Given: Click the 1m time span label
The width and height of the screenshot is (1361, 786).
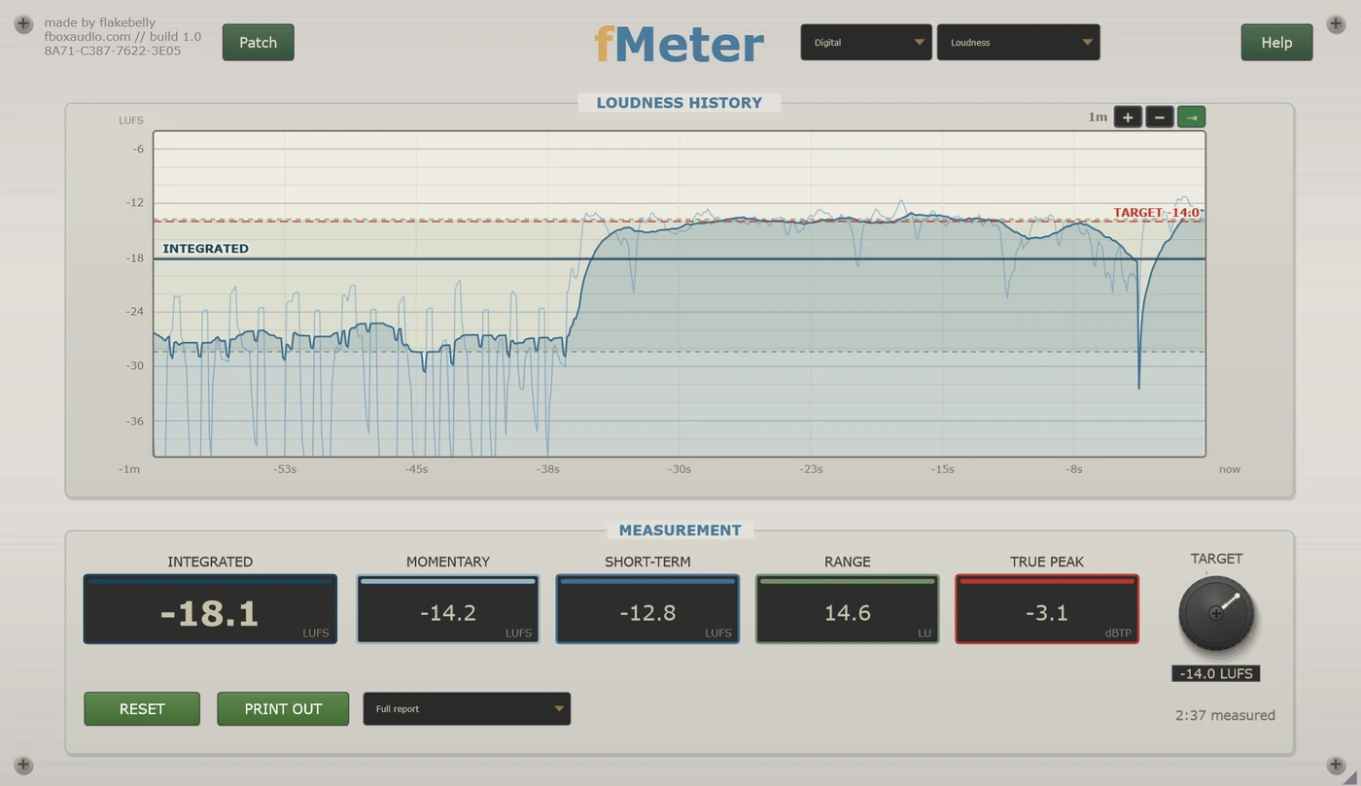Looking at the screenshot, I should point(1098,117).
